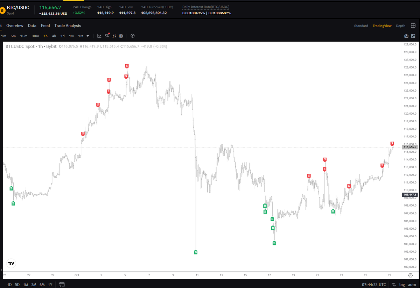
Task: Set the 6M date range
Action: [42, 285]
